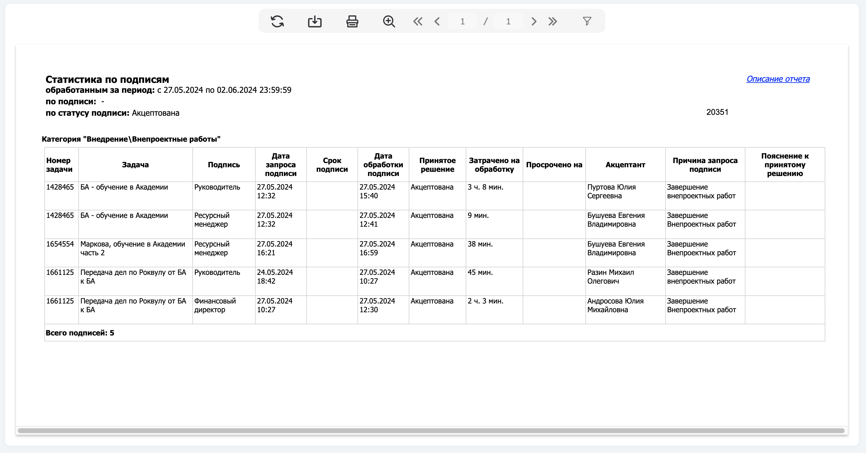Click the Пояснение к принятому решению header
This screenshot has height=453, width=866.
[x=785, y=165]
